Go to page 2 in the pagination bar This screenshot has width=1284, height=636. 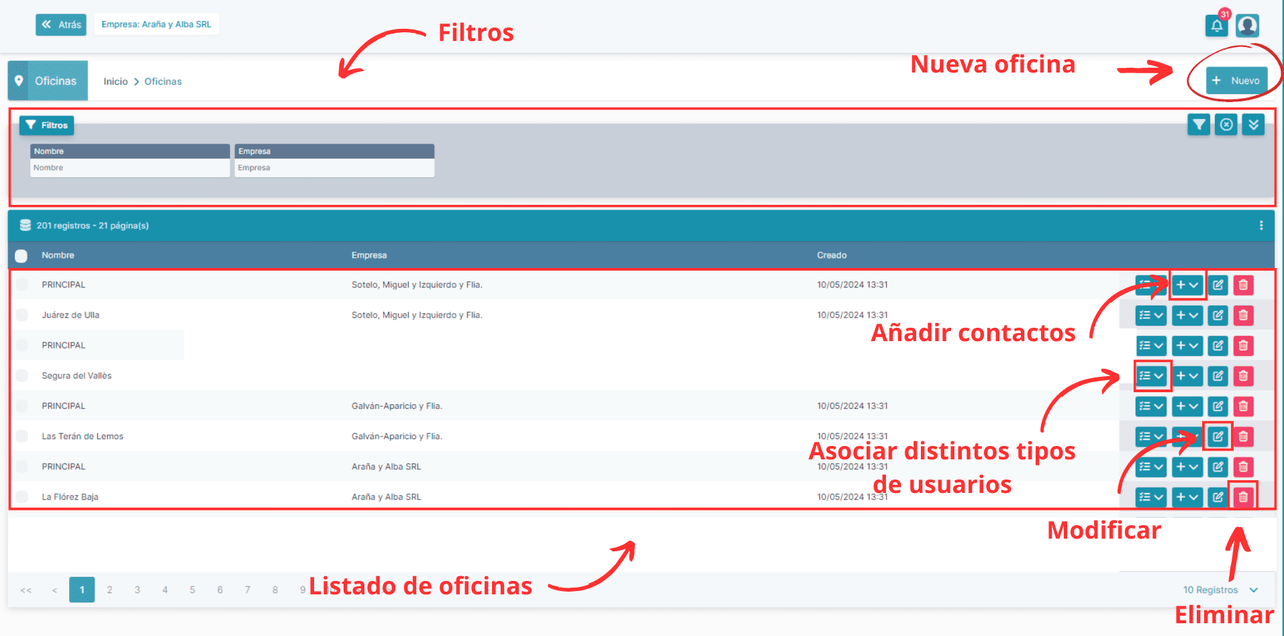click(x=109, y=590)
